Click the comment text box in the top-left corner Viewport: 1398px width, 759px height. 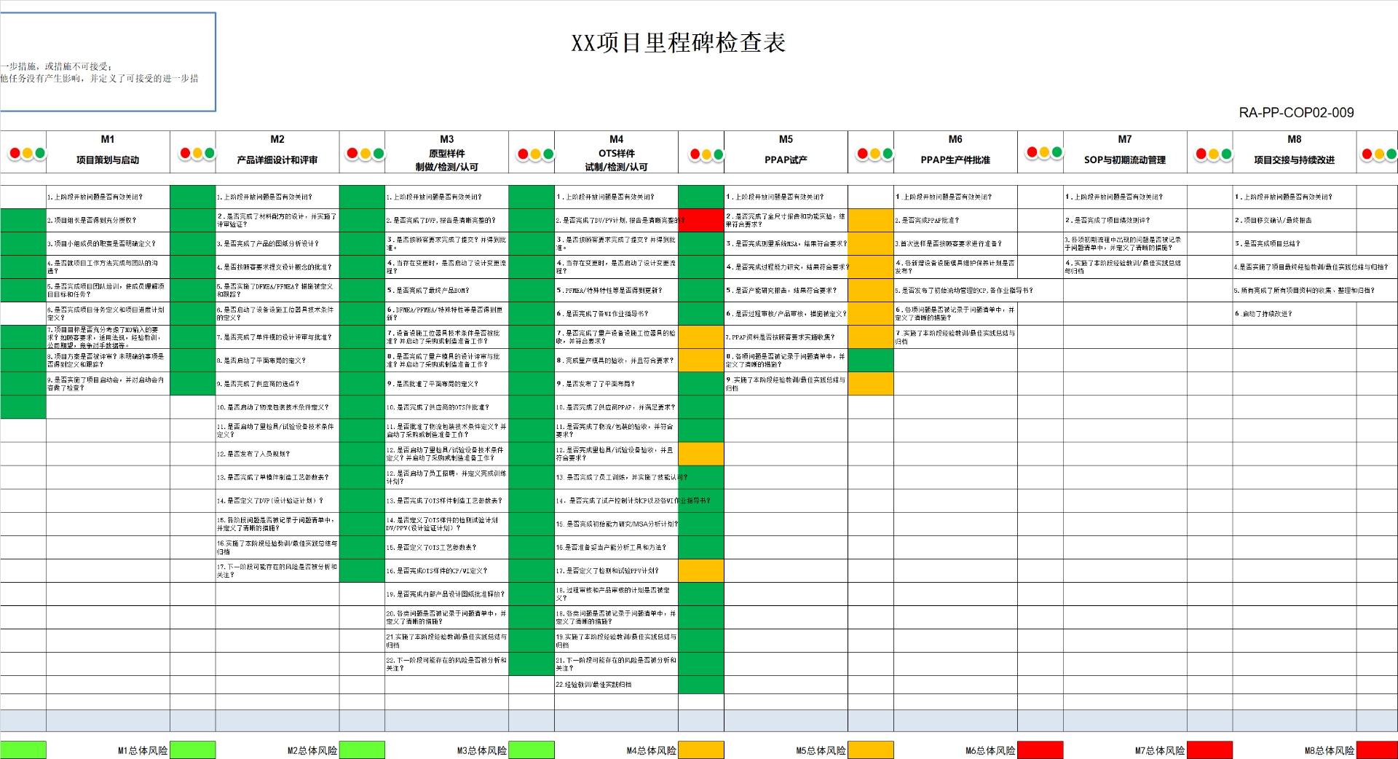(x=108, y=61)
